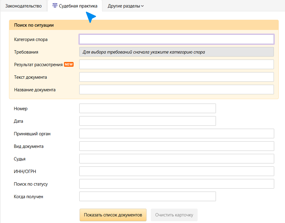Click the Результат рассмотрения label
Viewport: 285px width, 223px height.
pos(38,65)
